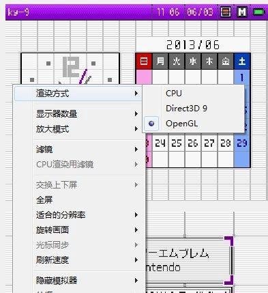Screen dimensions: 268x293
Task: Click the 土 Saturday column header
Action: pos(242,61)
